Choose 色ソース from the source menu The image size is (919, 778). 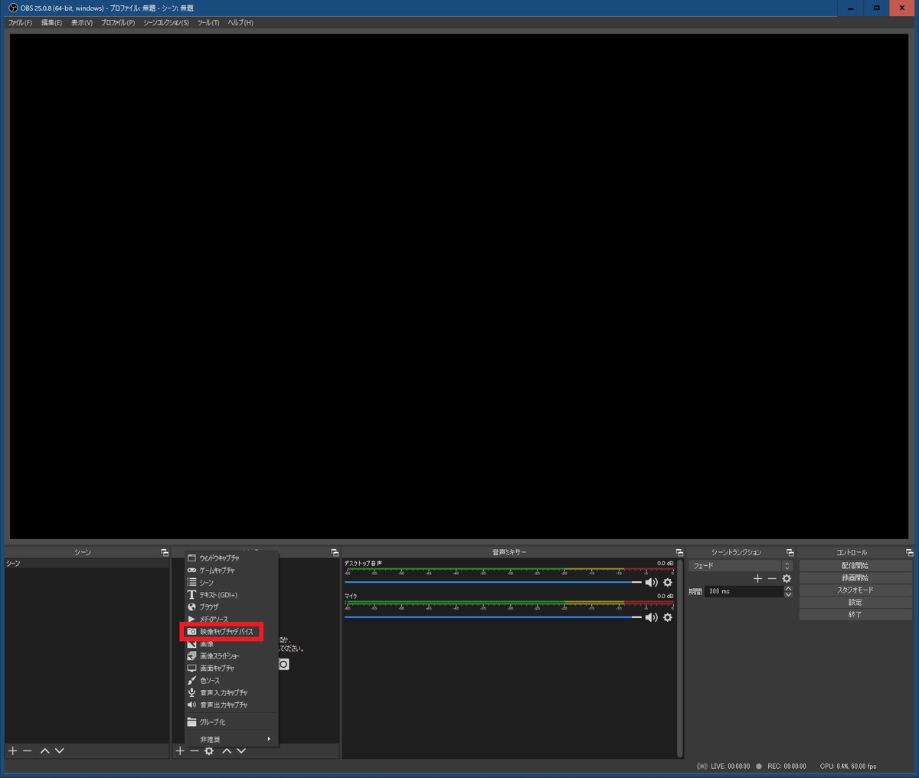231,681
